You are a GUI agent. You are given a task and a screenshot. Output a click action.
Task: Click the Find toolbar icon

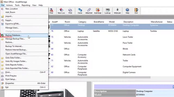point(51,11)
